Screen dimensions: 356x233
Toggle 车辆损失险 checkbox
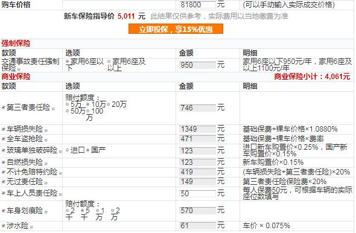pos(4,129)
